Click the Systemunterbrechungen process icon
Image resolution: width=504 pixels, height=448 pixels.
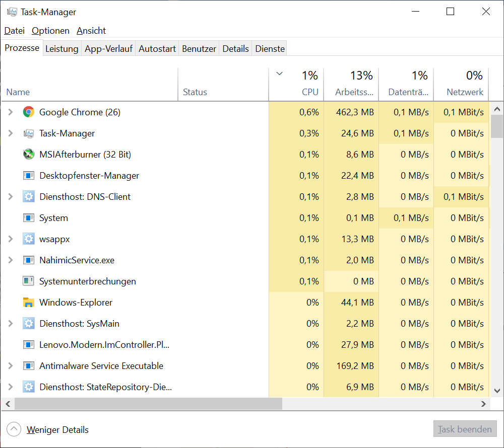point(28,281)
